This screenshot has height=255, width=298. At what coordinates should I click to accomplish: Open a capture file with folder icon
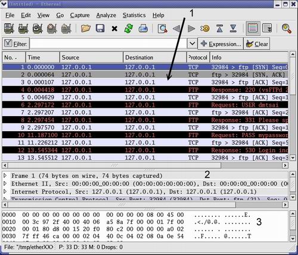(86, 29)
